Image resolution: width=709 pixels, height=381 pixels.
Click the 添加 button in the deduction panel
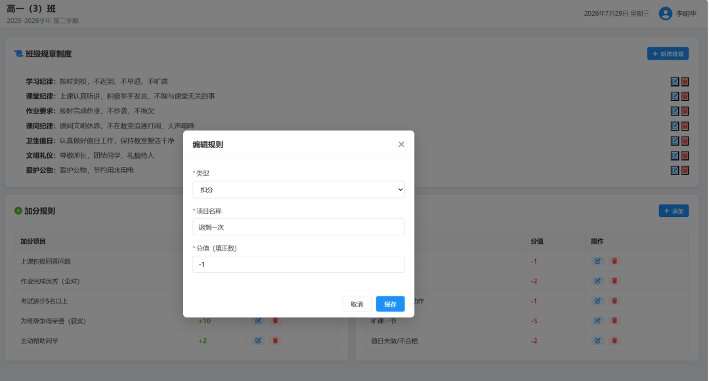click(x=674, y=211)
